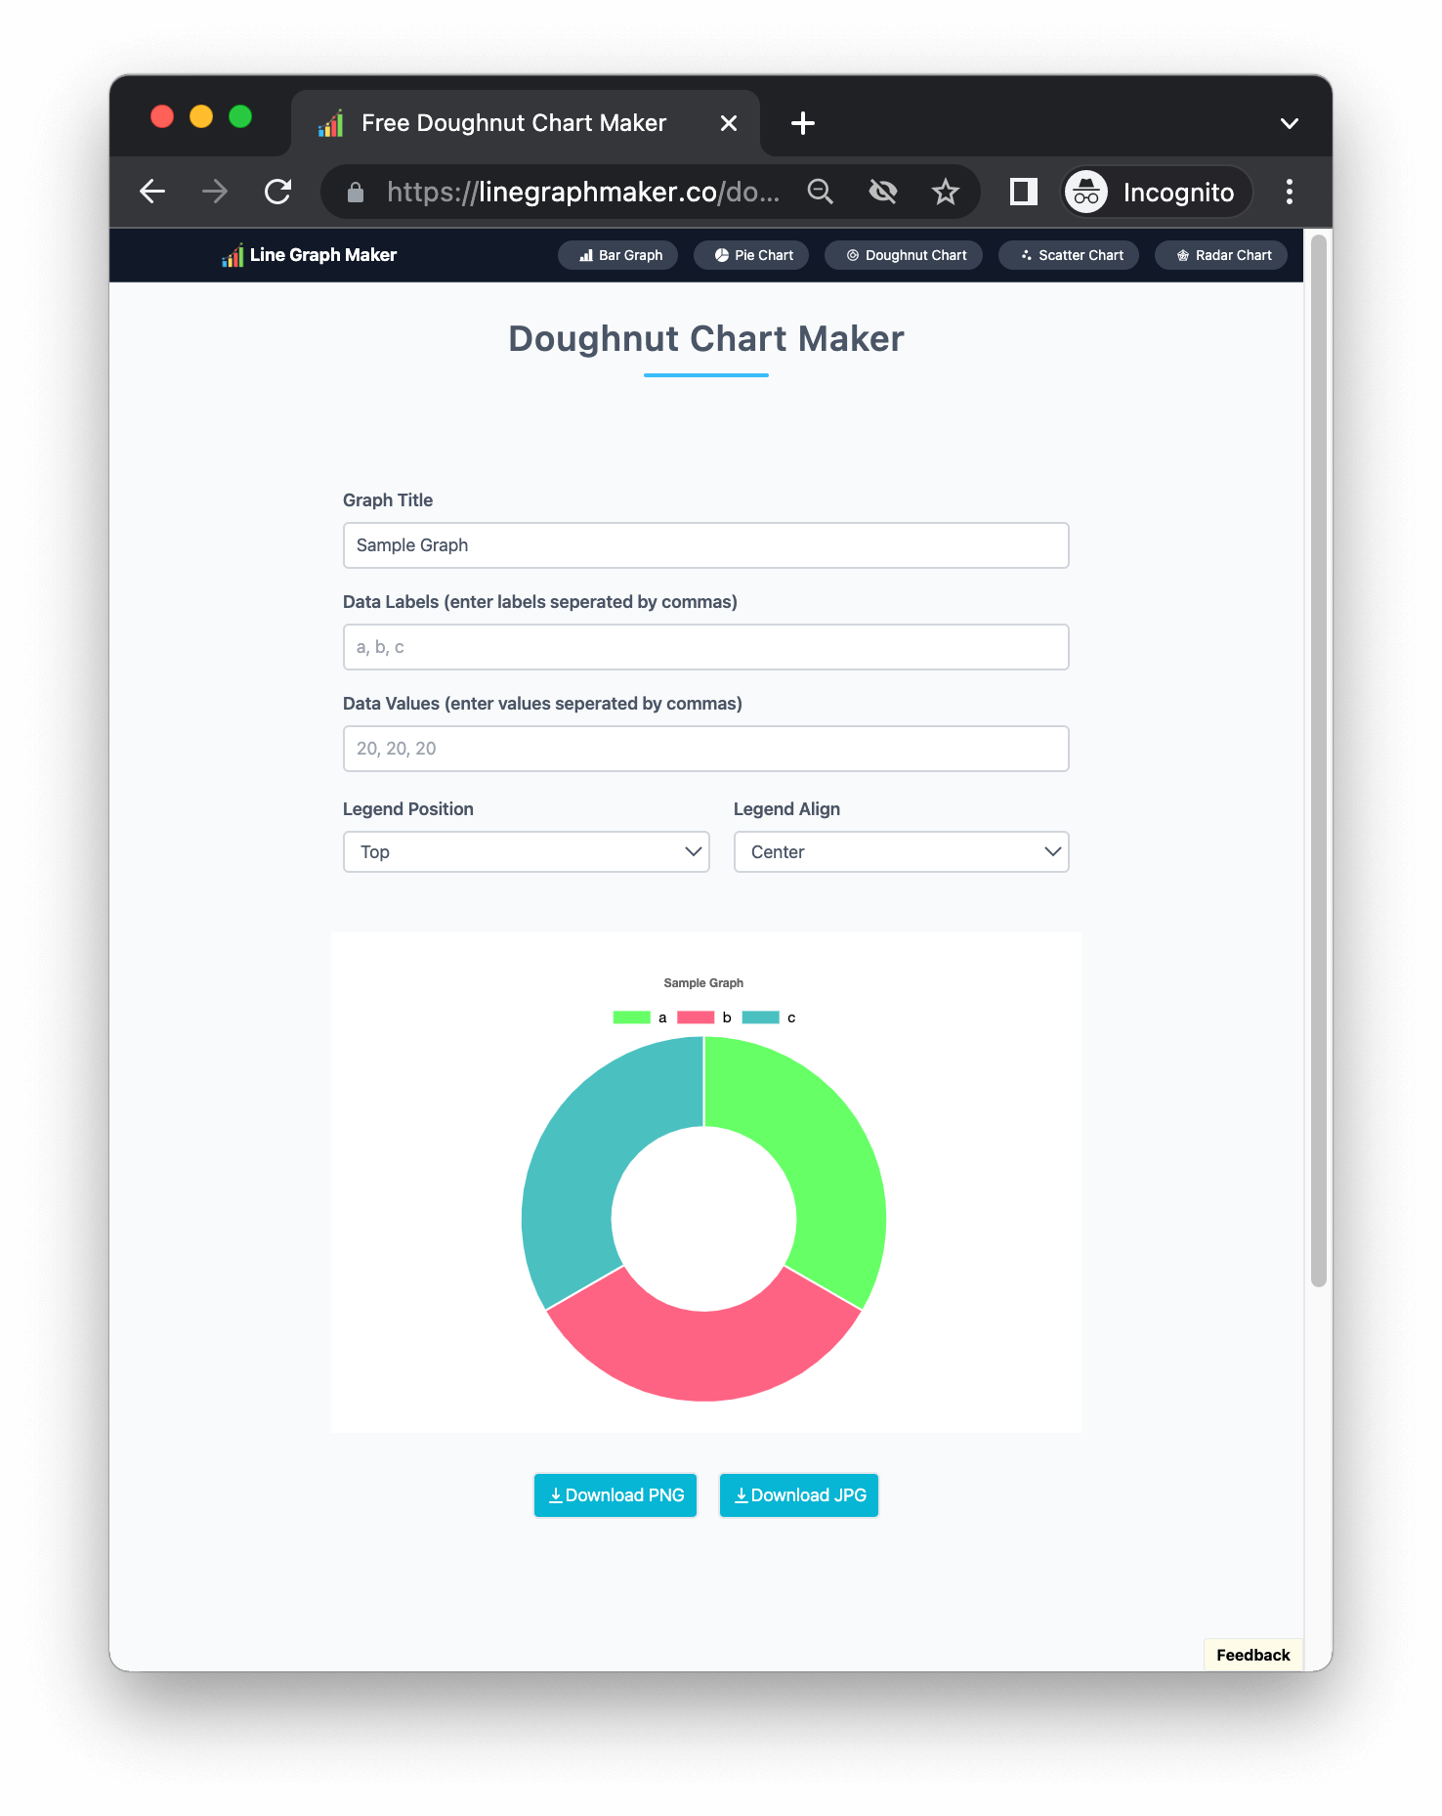Viewport: 1442px width, 1816px height.
Task: Close the Free Doughnut Chart Maker tab
Action: (x=729, y=123)
